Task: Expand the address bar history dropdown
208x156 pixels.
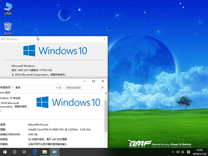Action: point(57,88)
